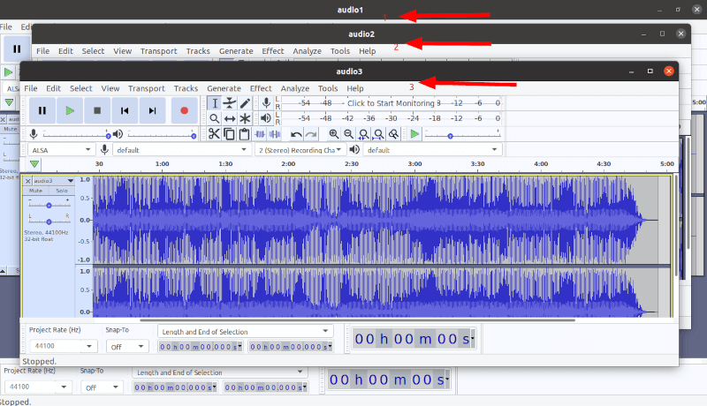Open the Generate menu in audio3
This screenshot has height=406, width=707.
click(x=224, y=88)
